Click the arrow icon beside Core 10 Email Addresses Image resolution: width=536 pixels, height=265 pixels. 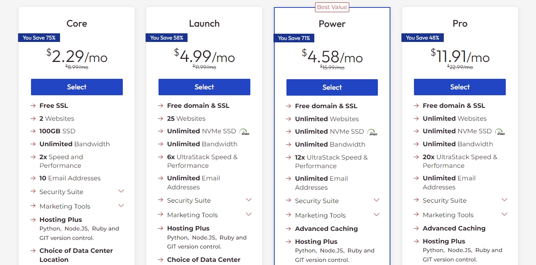pyautogui.click(x=33, y=178)
